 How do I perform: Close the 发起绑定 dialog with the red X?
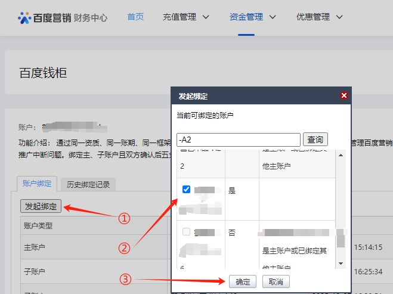[x=344, y=95]
